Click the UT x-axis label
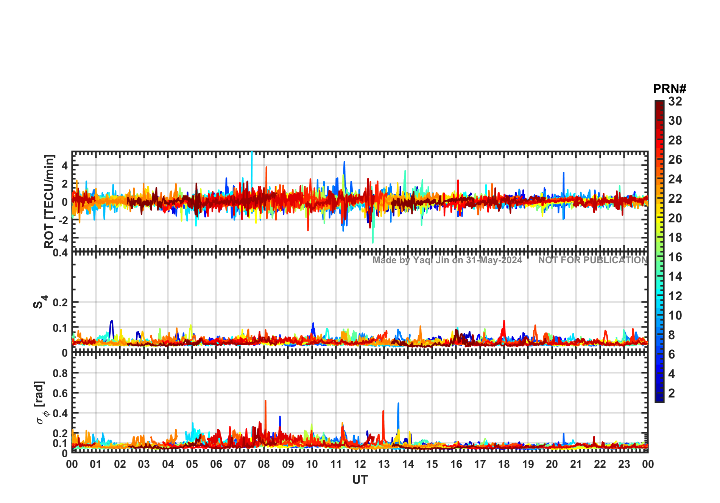 (x=360, y=480)
